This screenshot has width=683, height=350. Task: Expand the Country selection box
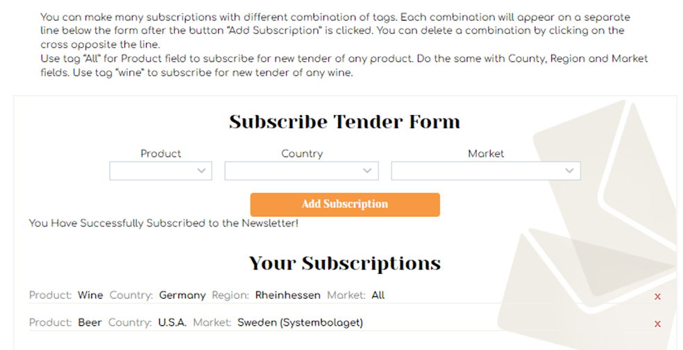pyautogui.click(x=301, y=171)
